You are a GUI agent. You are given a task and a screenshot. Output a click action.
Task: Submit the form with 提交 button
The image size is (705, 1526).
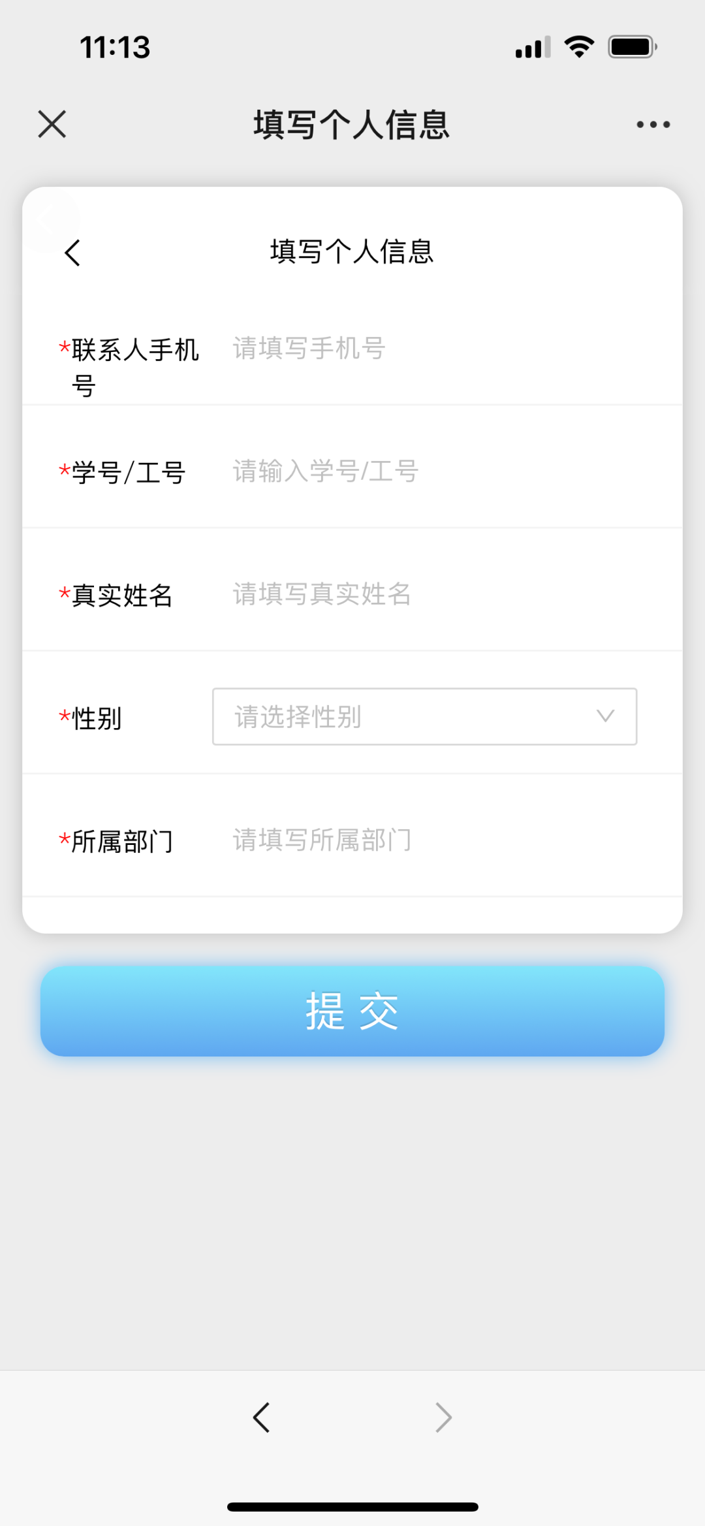pos(352,1011)
